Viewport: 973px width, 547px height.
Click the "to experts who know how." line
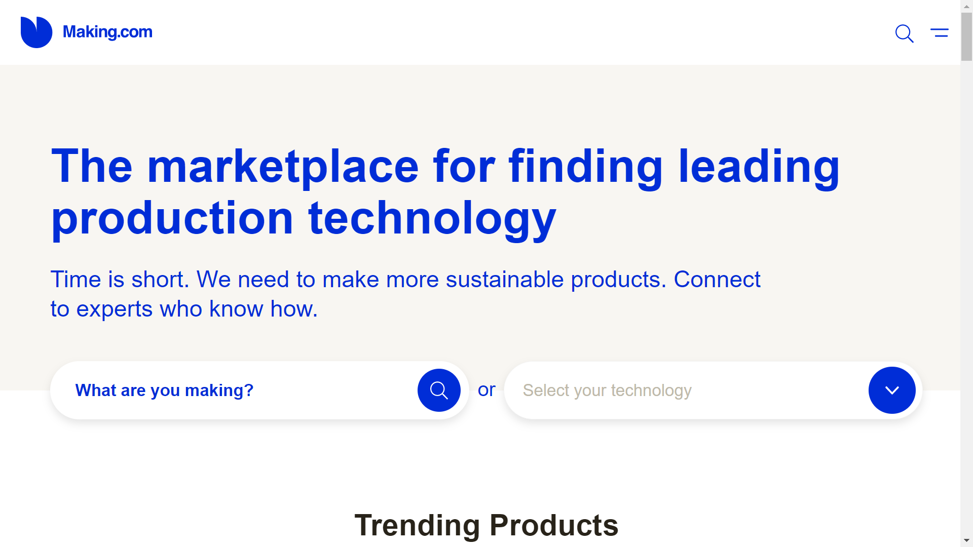pyautogui.click(x=184, y=309)
